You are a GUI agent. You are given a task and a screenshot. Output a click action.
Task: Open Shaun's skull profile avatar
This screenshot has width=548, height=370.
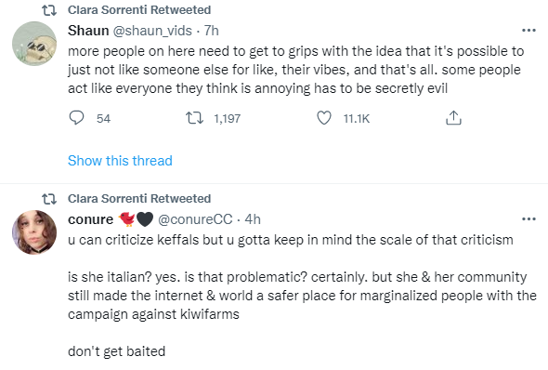34,44
